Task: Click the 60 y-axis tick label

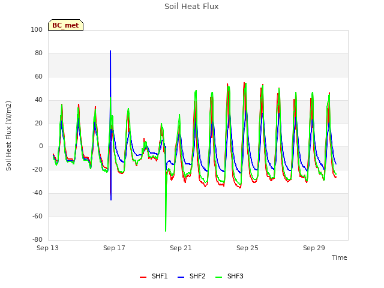Action: (x=38, y=76)
